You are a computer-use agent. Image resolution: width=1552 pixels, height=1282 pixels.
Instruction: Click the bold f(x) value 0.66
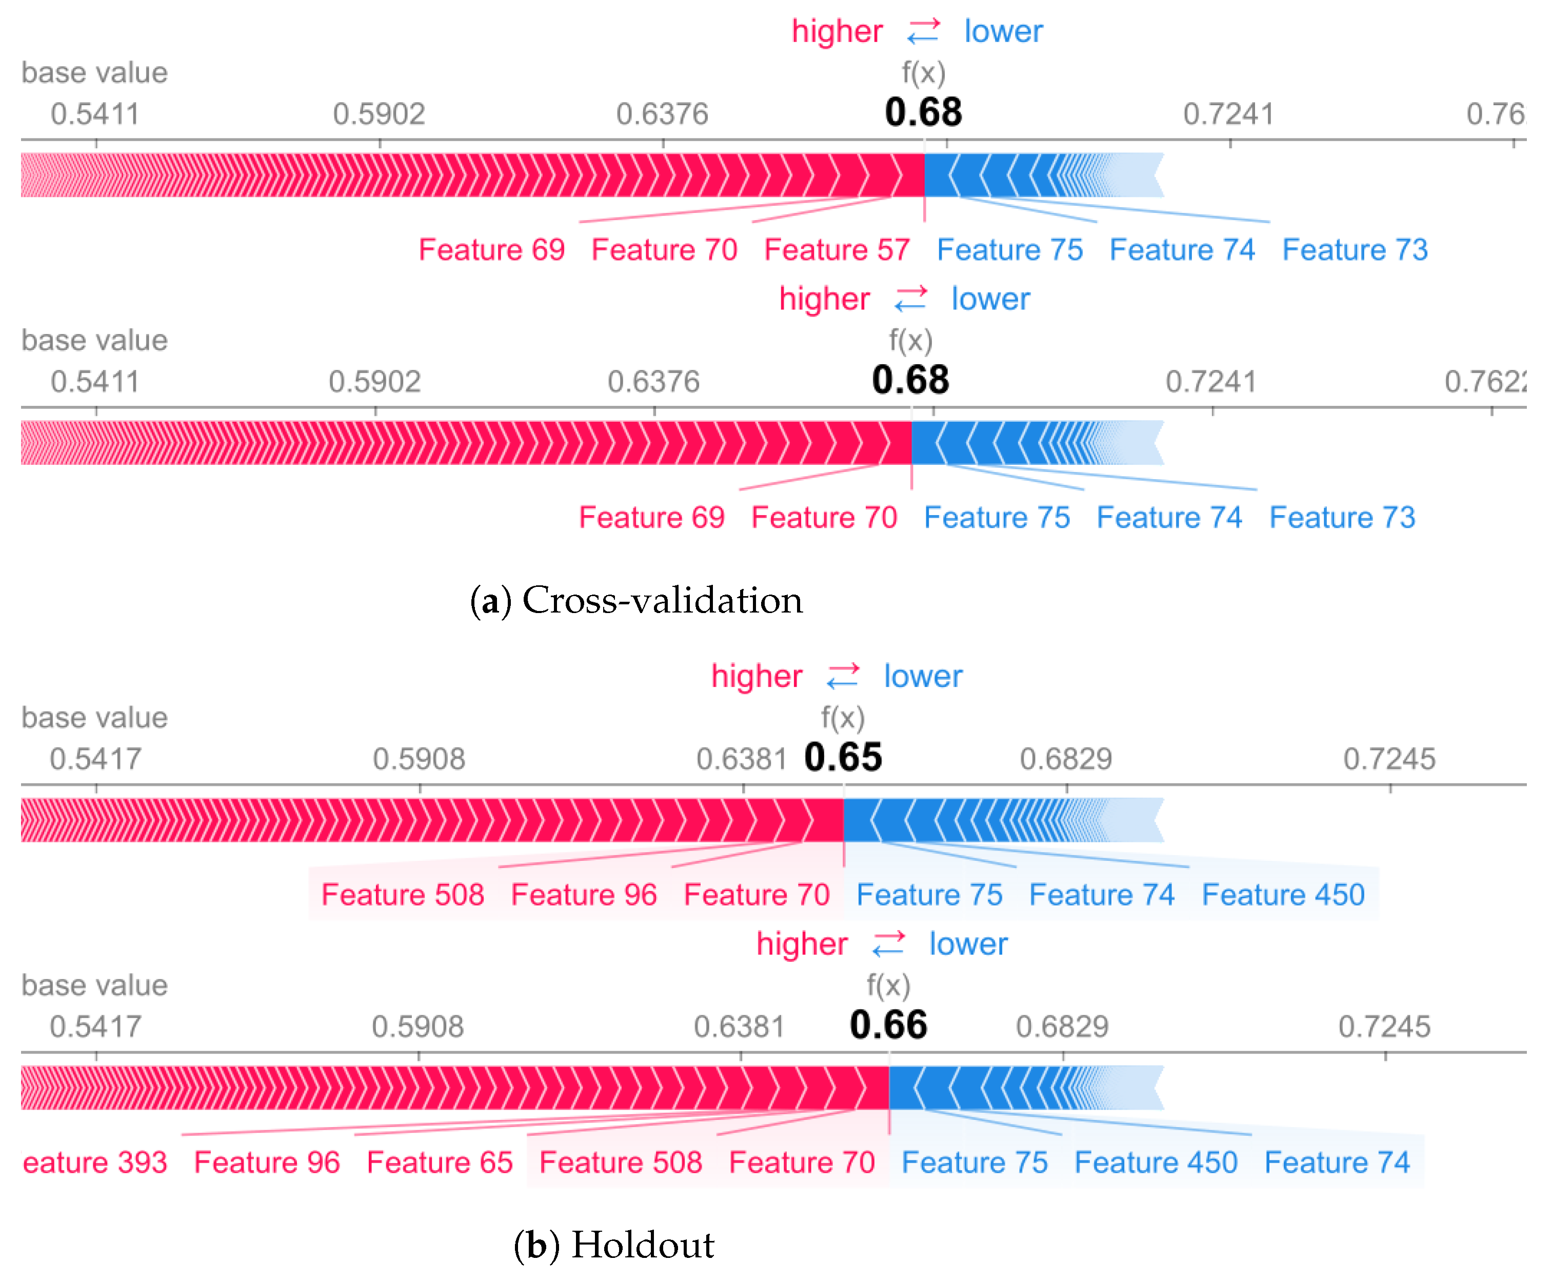(888, 1025)
